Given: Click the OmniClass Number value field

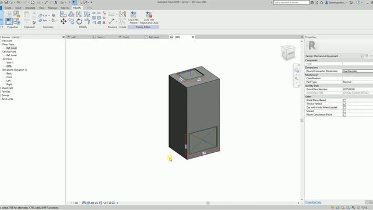Looking at the screenshot, I should click(357, 89).
